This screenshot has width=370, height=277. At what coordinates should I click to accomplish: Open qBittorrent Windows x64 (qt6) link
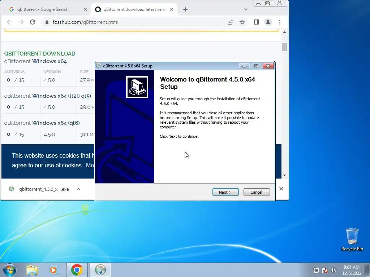coord(42,123)
